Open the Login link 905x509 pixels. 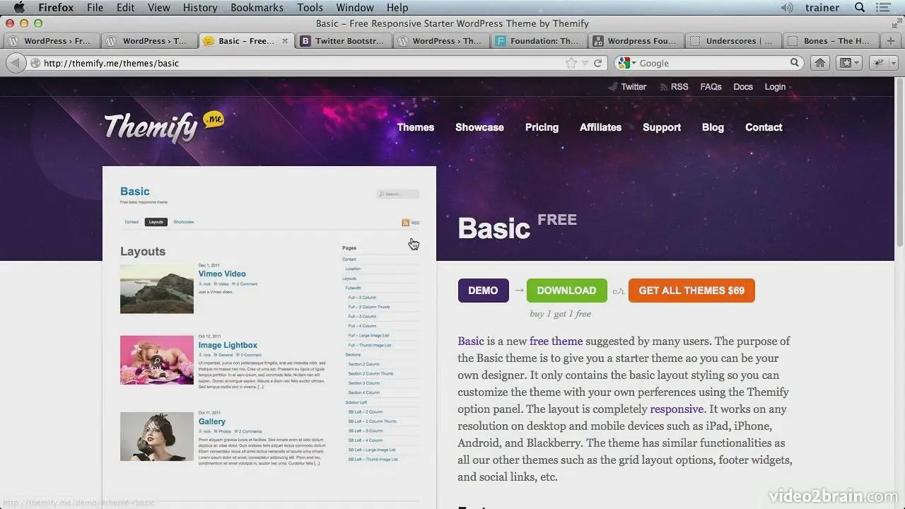(775, 87)
